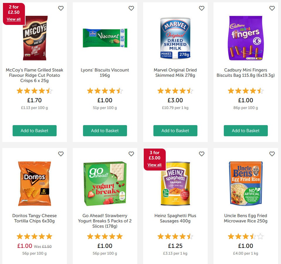Click the Heinz Spaghetti Sausages can image
The height and width of the screenshot is (264, 281).
point(175,185)
